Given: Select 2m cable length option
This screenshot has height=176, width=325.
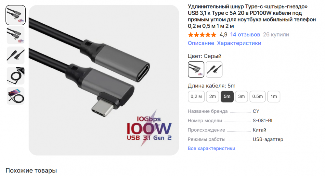Looking at the screenshot, I should (213, 97).
